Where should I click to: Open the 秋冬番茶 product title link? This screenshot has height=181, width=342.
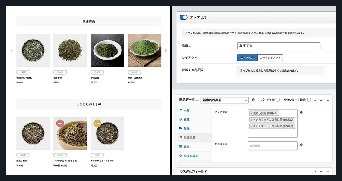tap(58, 78)
